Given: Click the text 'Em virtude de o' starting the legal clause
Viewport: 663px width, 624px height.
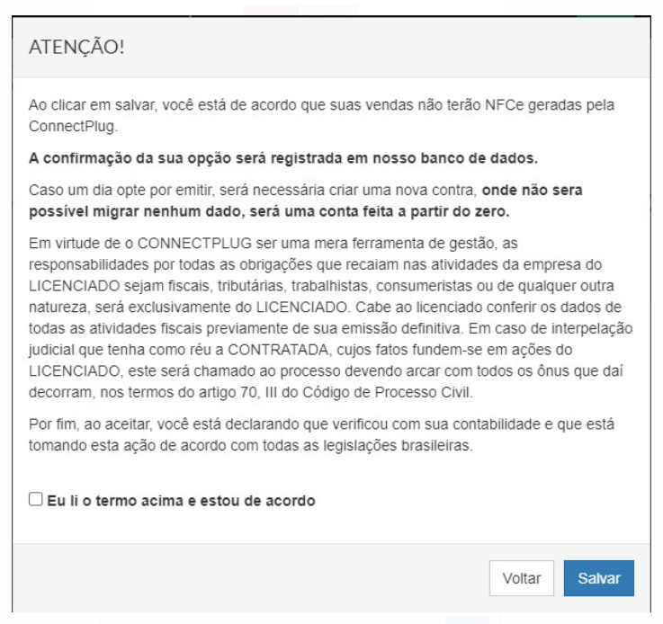Looking at the screenshot, I should click(x=81, y=244).
